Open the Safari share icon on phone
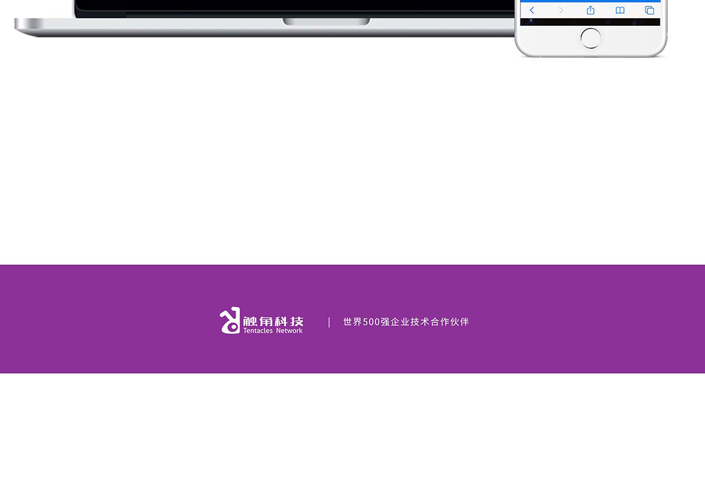This screenshot has height=490, width=705. [590, 10]
